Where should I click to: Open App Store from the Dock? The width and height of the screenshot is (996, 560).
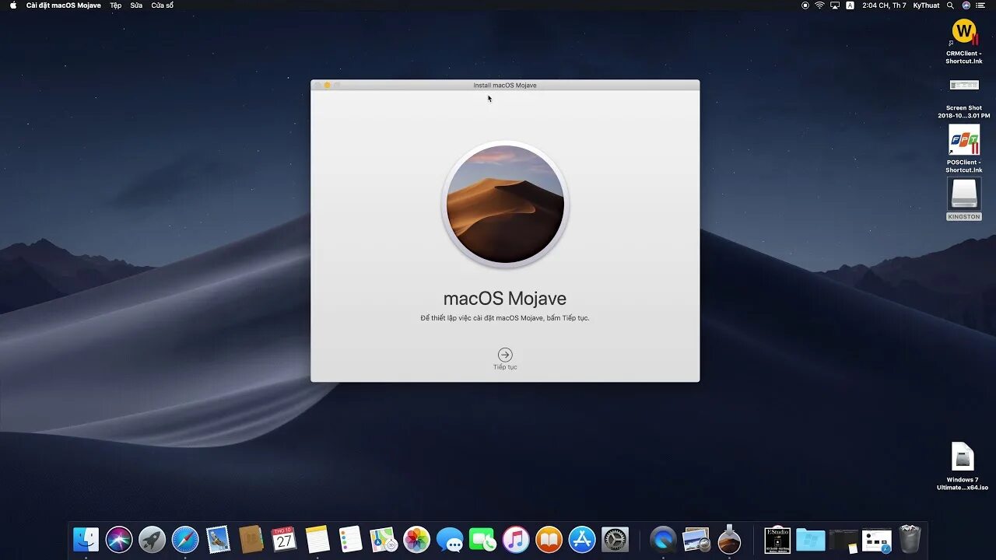click(x=582, y=539)
